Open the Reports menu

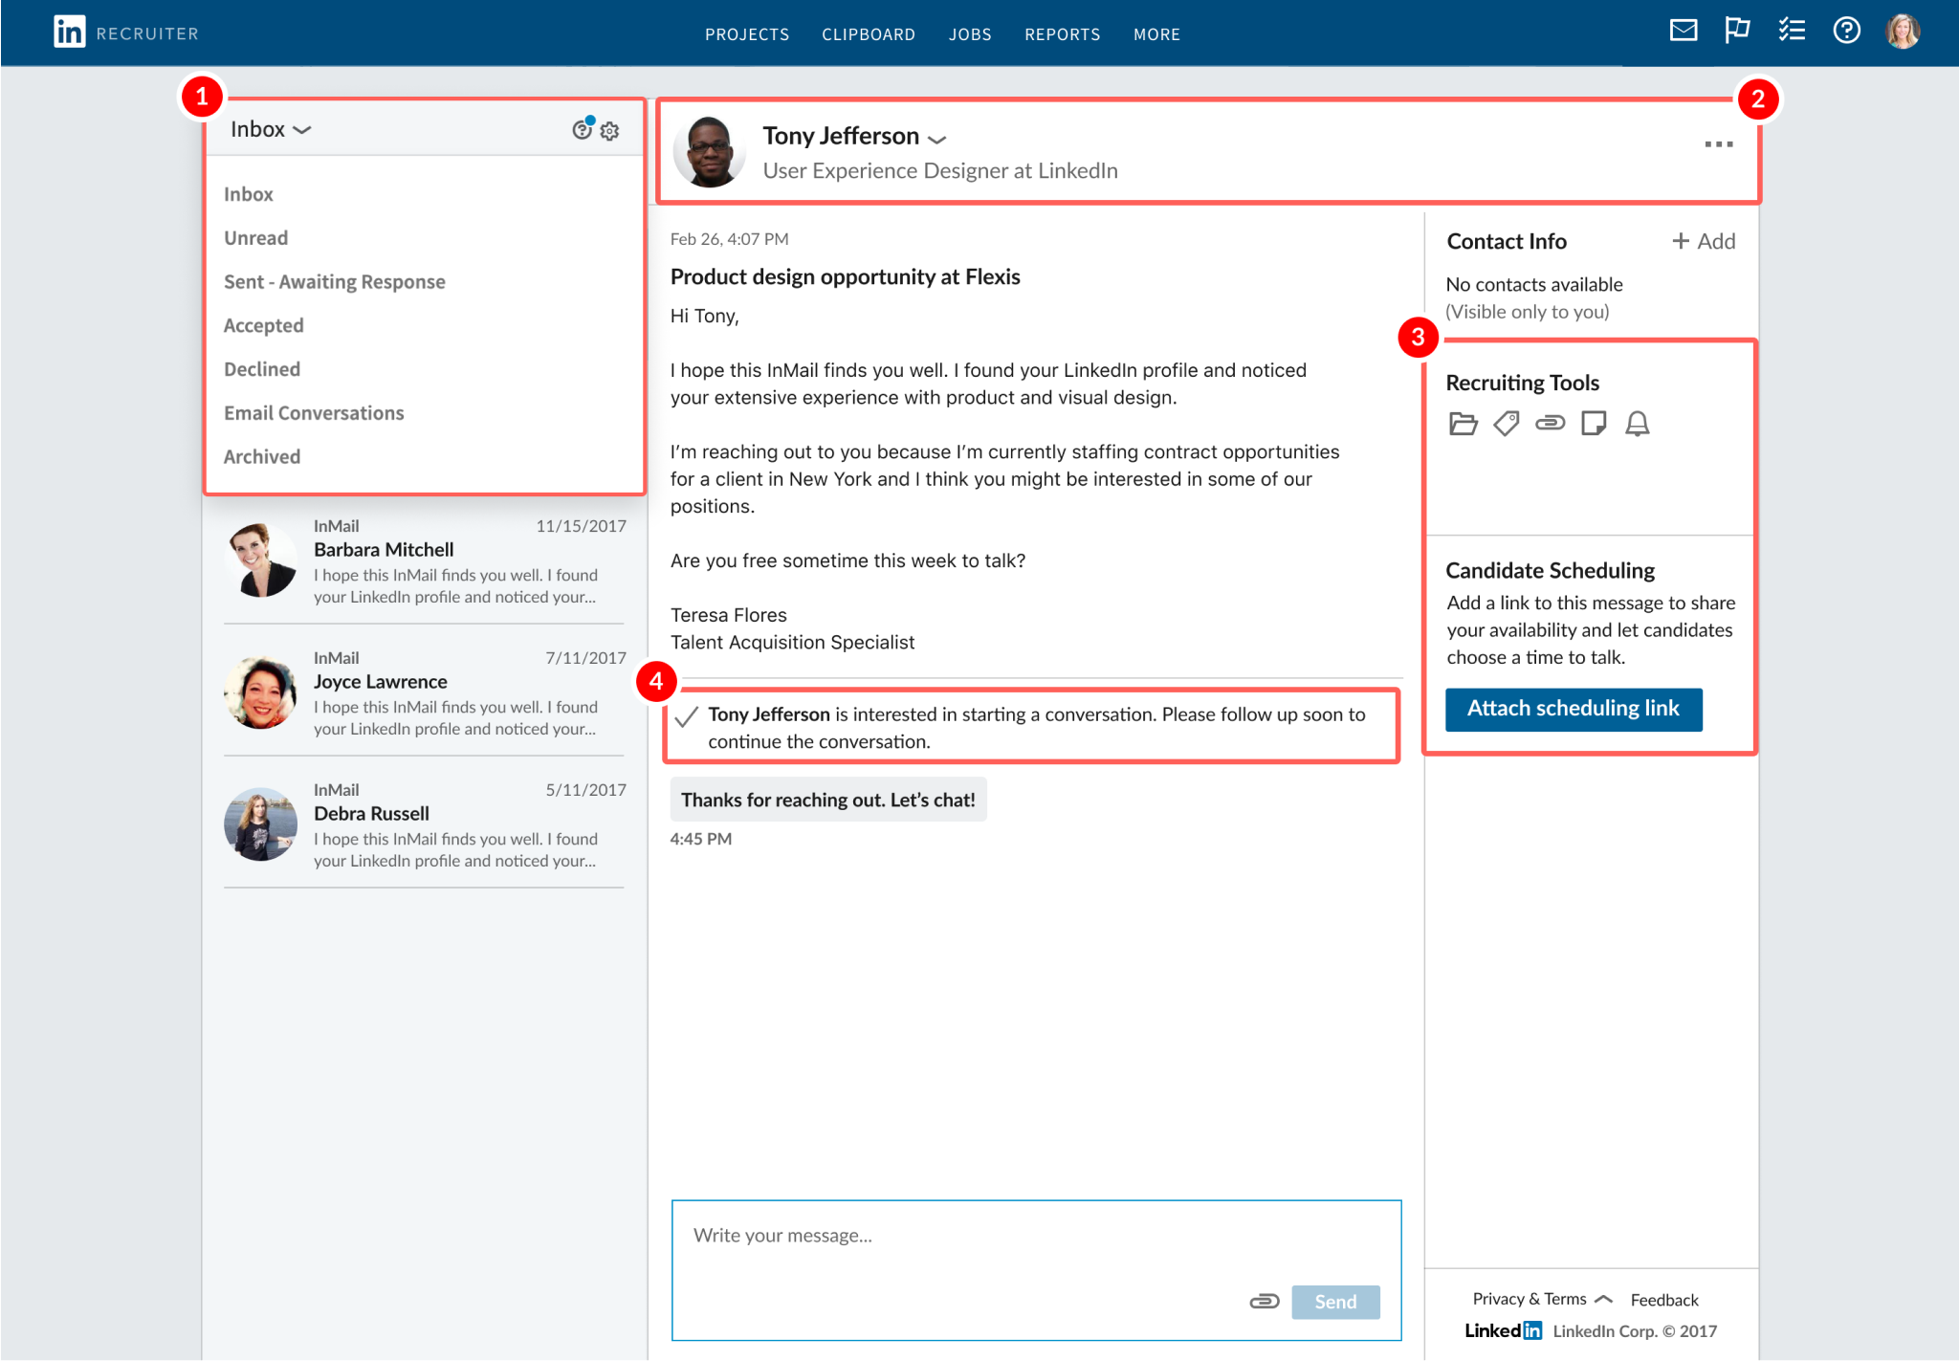1063,34
